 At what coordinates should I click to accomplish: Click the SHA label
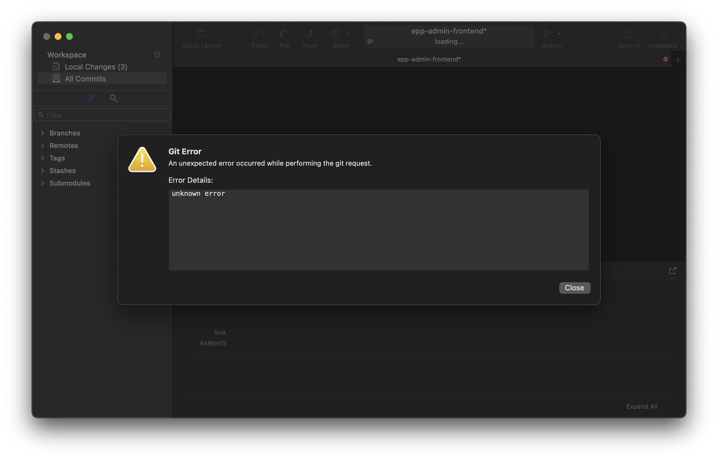point(220,332)
